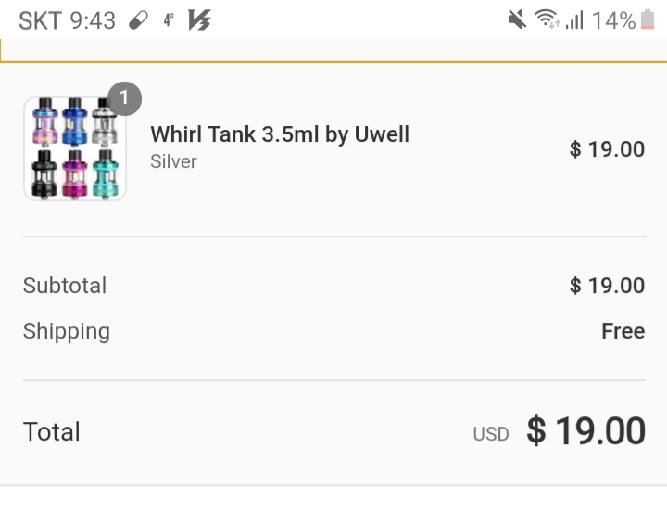Tap the Whirl Tank product thumbnail

click(x=75, y=148)
